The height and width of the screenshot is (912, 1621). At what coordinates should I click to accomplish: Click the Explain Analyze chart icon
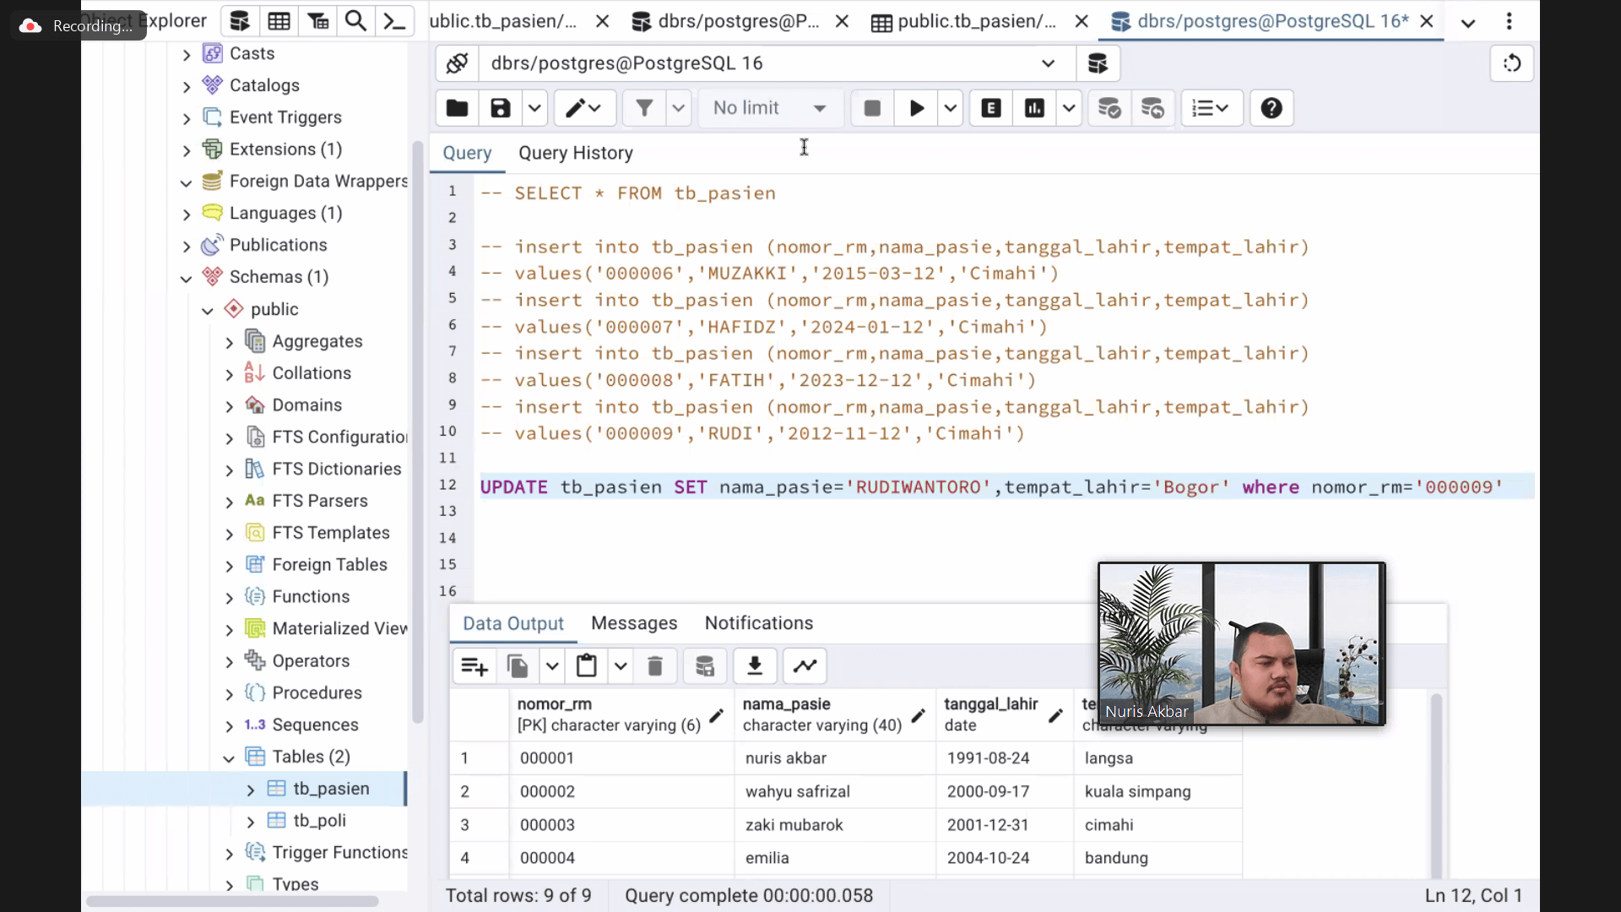pyautogui.click(x=1034, y=108)
